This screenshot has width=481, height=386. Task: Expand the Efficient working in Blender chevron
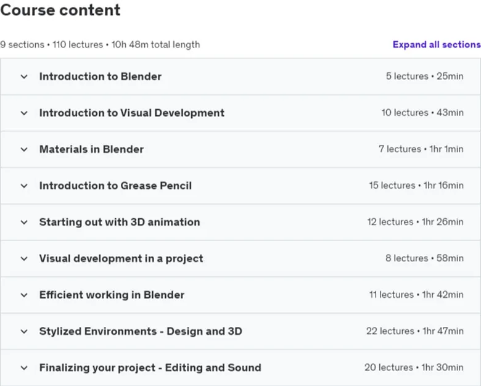24,295
